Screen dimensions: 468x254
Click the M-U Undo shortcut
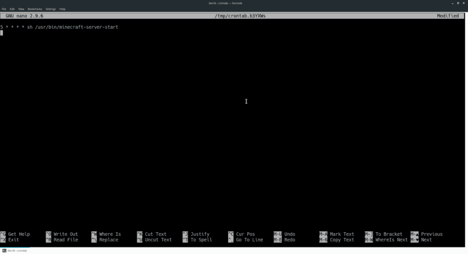[284, 234]
